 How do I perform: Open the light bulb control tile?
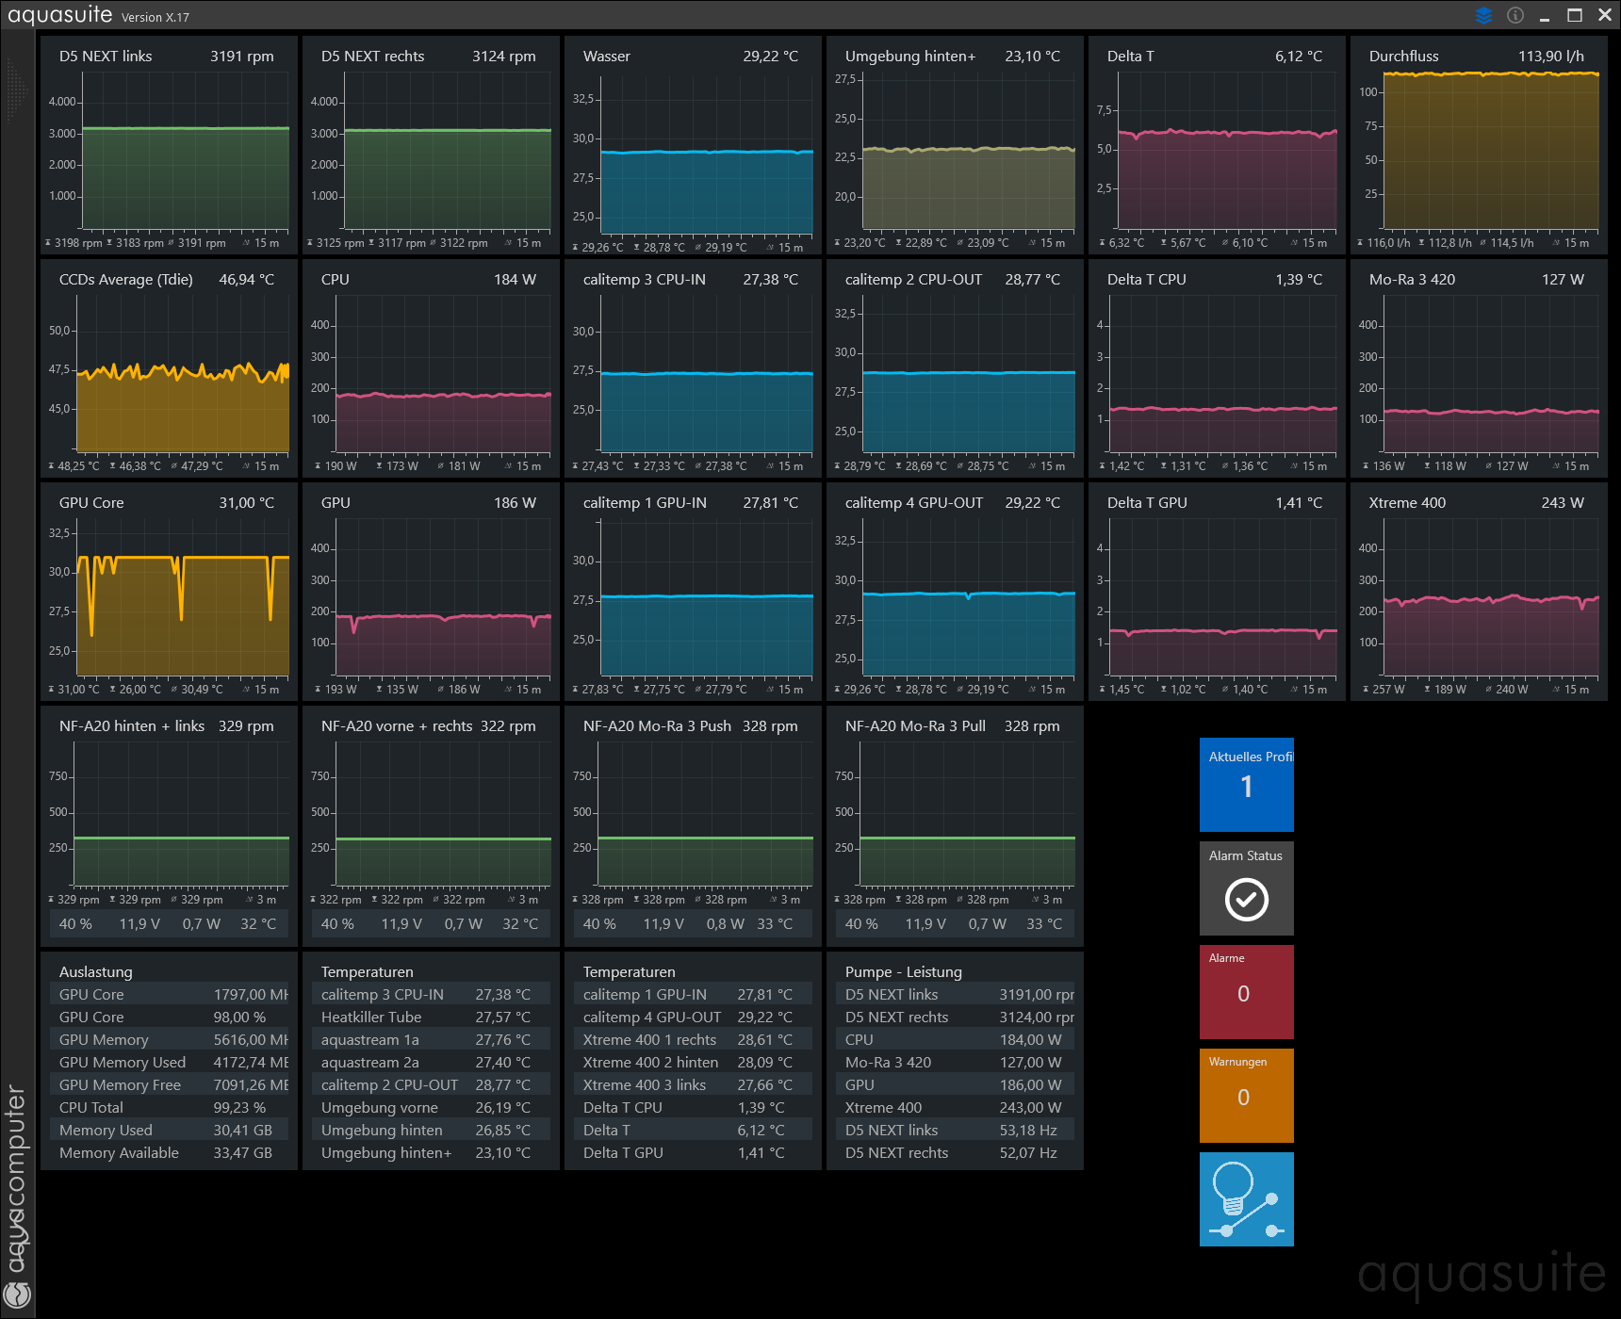coord(1246,1198)
